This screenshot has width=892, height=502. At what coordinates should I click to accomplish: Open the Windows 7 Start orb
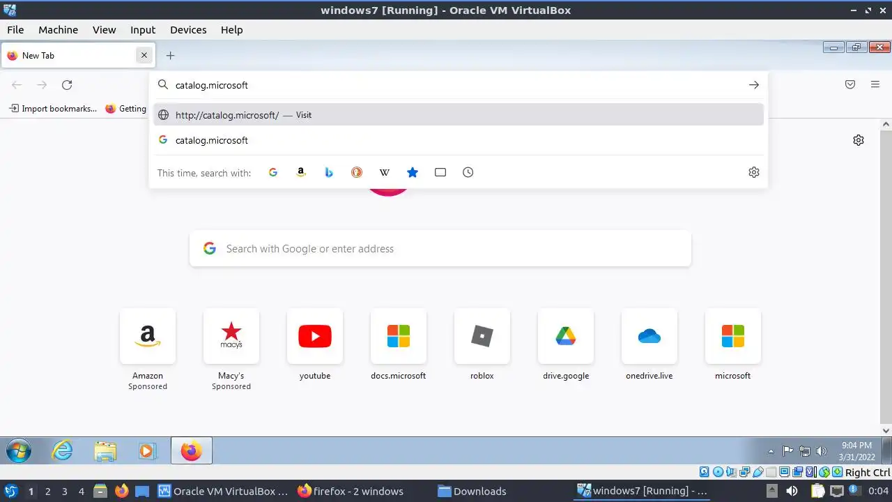(19, 451)
